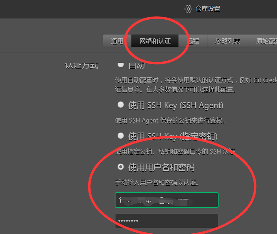
Task: Click the gear icon beside 仓库设置
Action: tap(188, 9)
